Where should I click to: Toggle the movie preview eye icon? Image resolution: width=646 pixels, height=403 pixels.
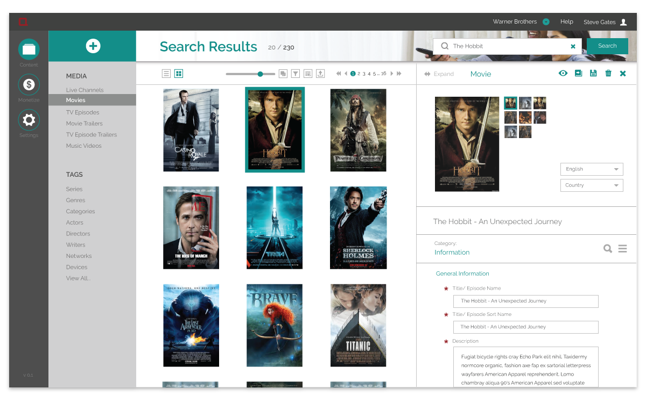[563, 73]
